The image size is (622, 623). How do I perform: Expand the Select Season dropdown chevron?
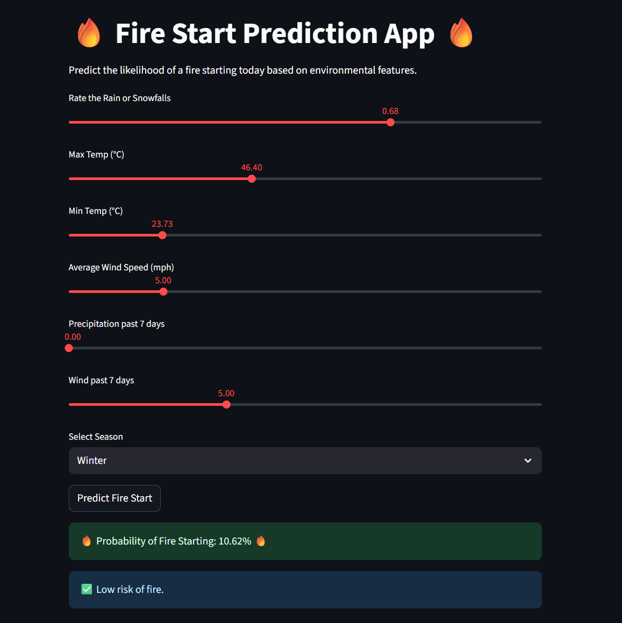click(528, 461)
